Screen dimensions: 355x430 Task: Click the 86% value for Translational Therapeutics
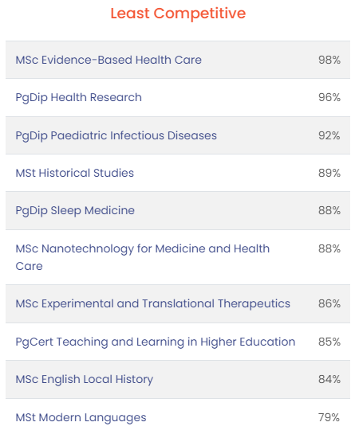(x=329, y=303)
